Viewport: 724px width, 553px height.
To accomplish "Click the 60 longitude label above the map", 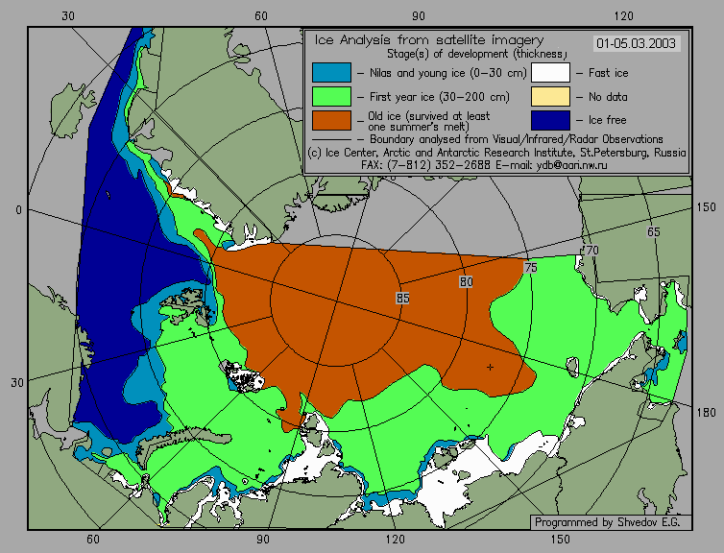I will coord(261,16).
